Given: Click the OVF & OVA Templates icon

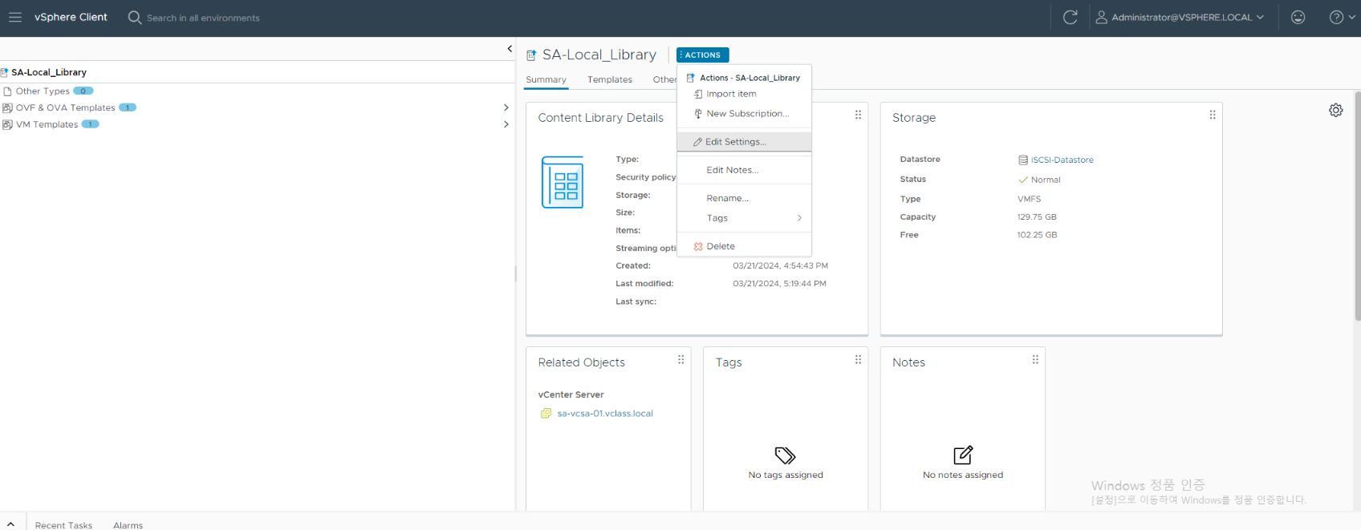Looking at the screenshot, I should coord(7,107).
